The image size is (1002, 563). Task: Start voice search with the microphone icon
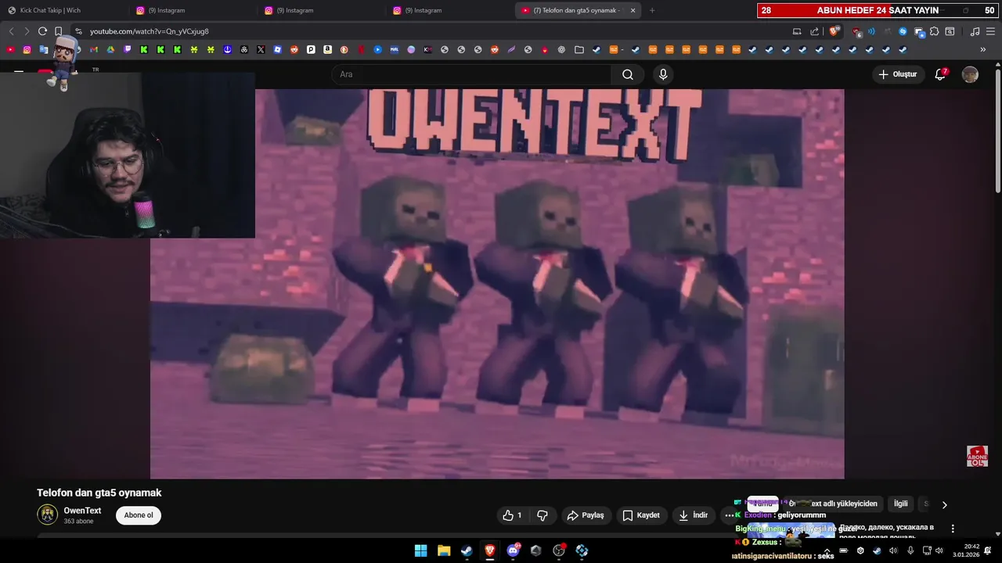point(663,74)
